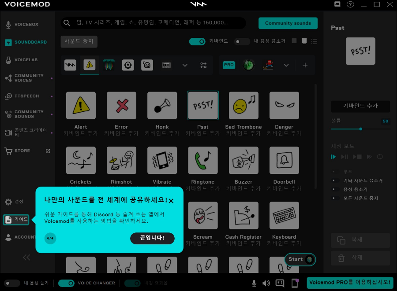397x291 pixels.
Task: Switch to small grid view icon
Action: pyautogui.click(x=294, y=41)
